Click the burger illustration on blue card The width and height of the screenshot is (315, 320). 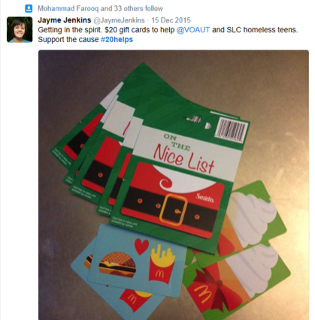117,265
